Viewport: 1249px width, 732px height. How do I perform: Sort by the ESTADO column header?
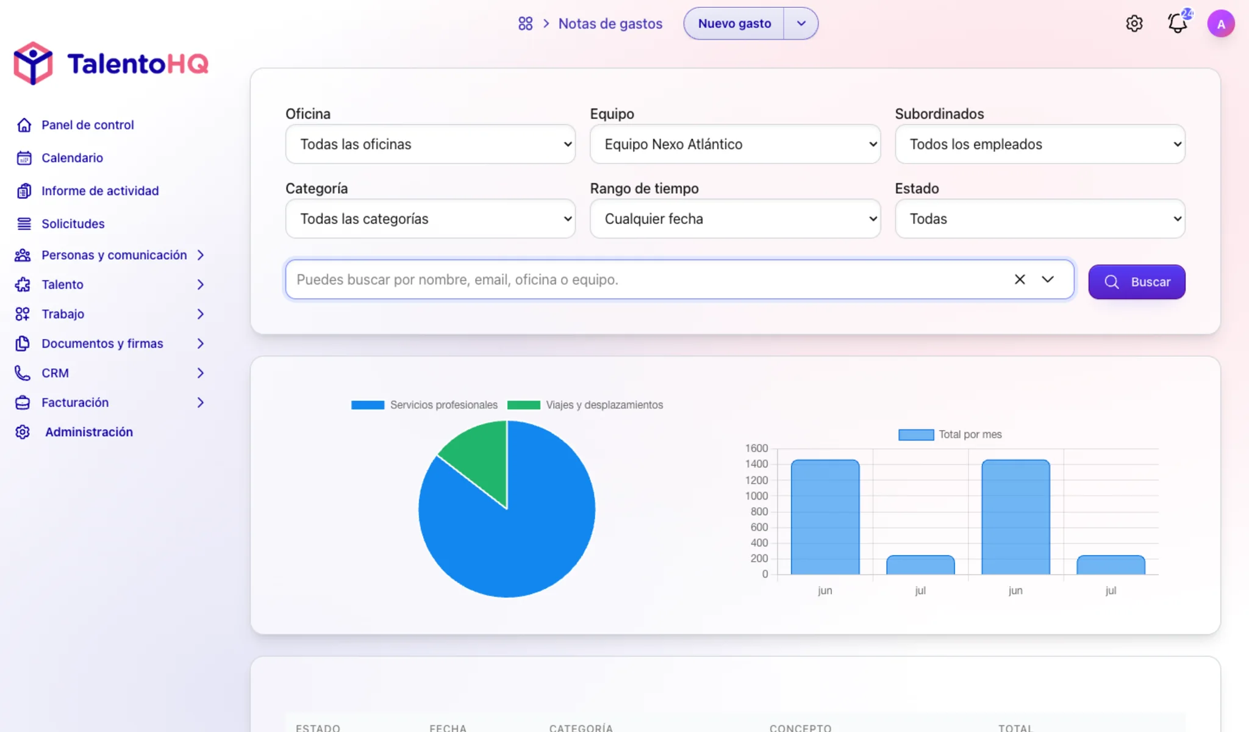(x=318, y=727)
